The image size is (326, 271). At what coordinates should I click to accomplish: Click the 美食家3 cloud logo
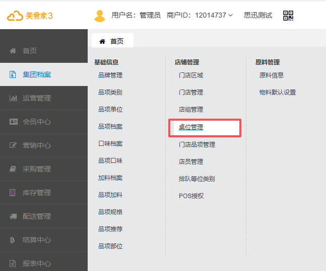(x=30, y=16)
